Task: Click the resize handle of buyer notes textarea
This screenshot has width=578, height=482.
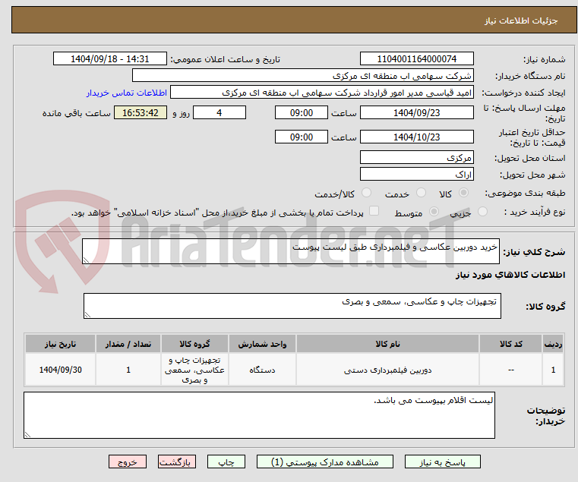Action: (x=27, y=434)
